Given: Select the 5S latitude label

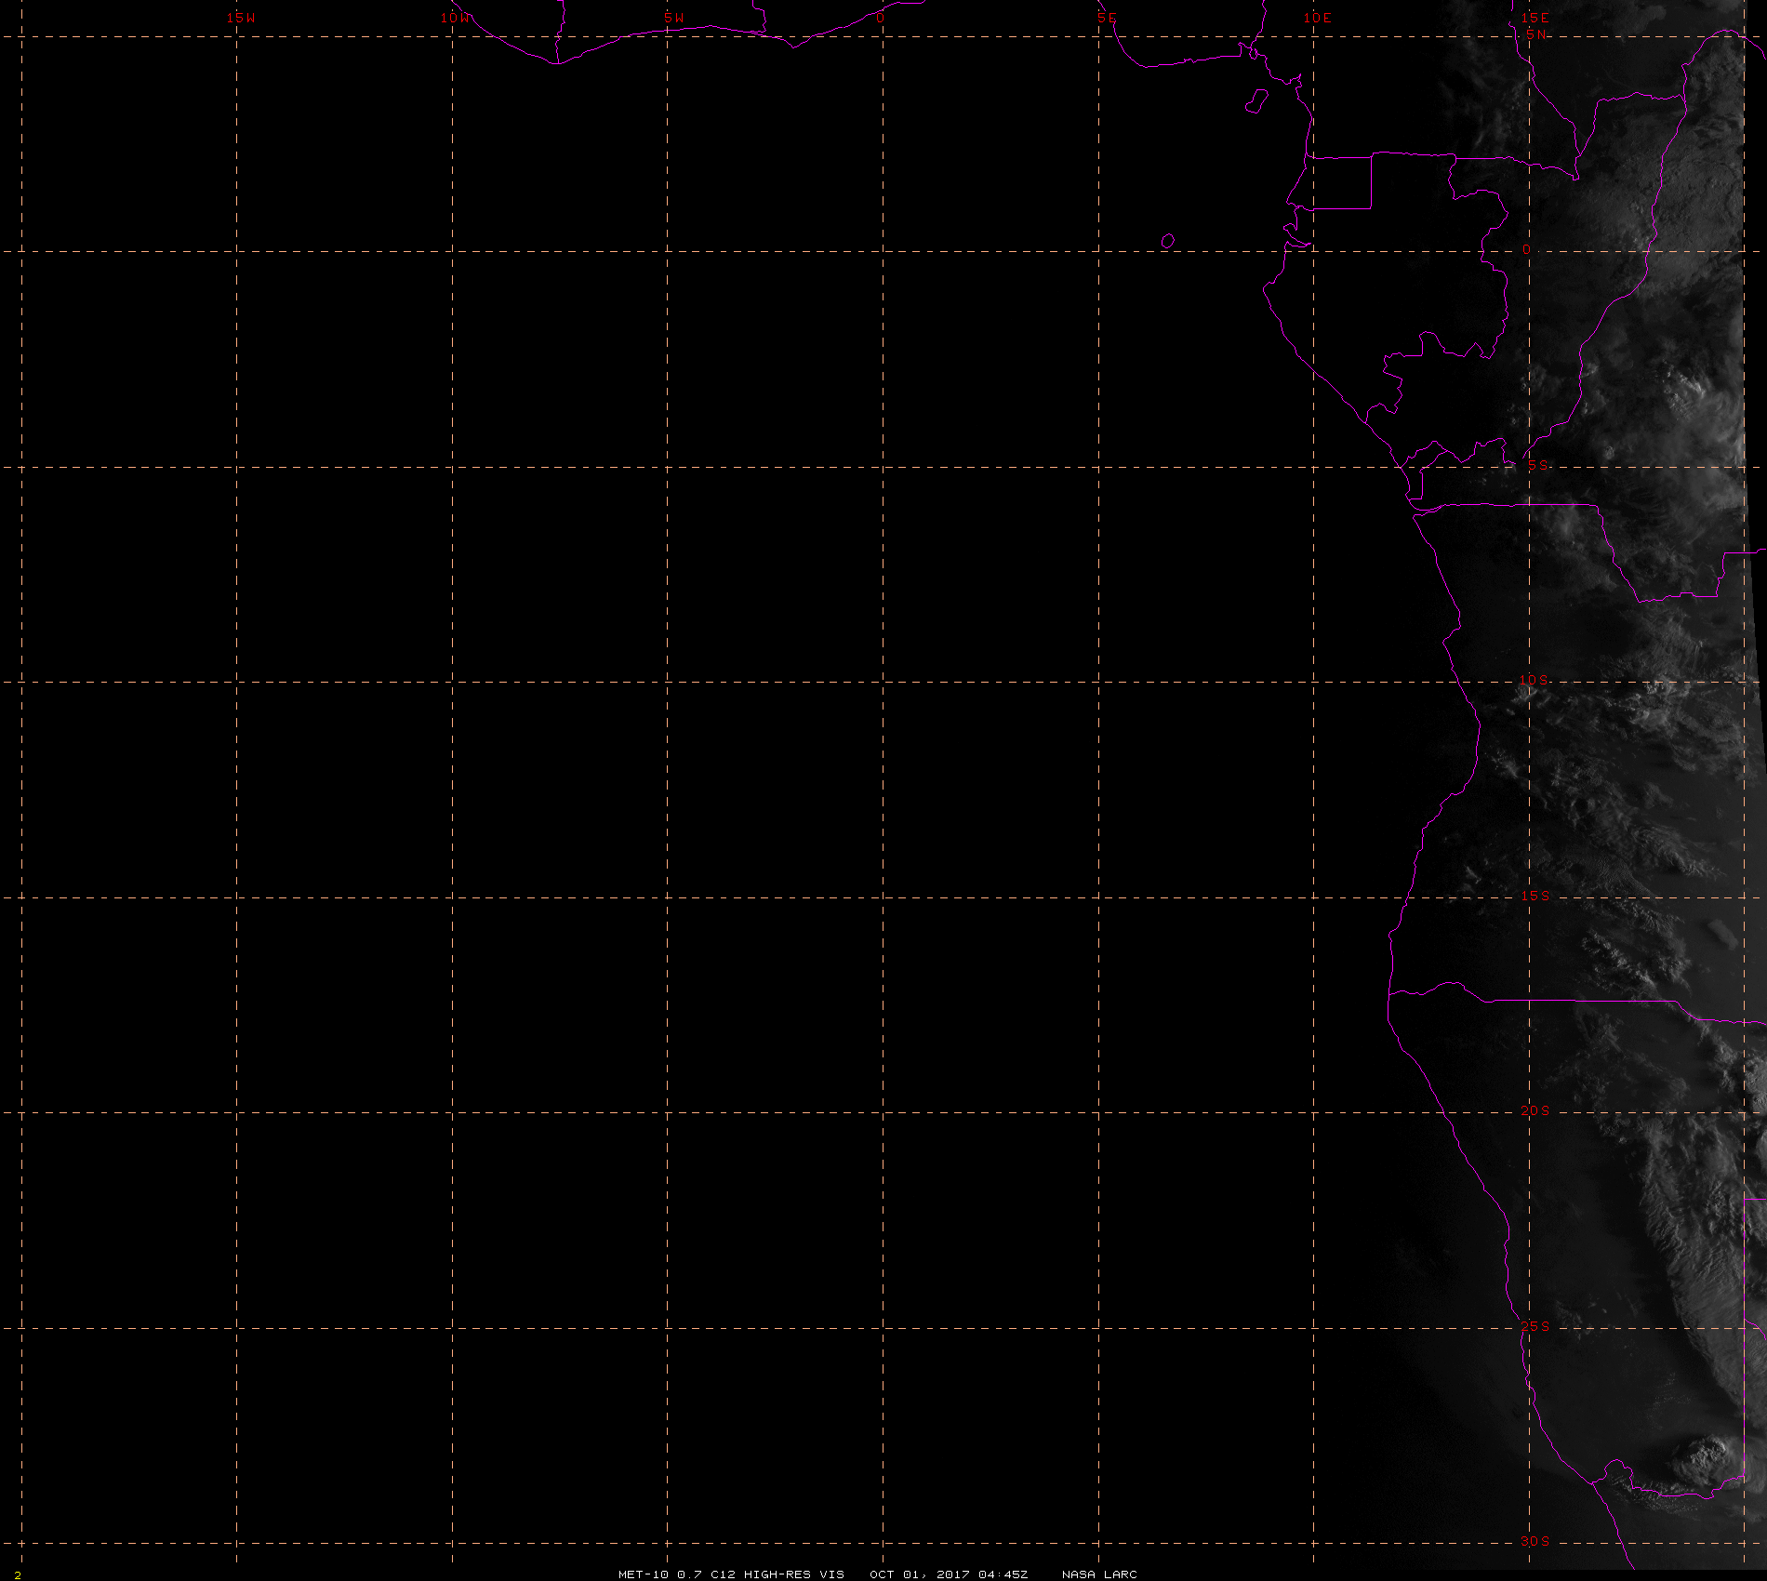Looking at the screenshot, I should (x=1538, y=465).
